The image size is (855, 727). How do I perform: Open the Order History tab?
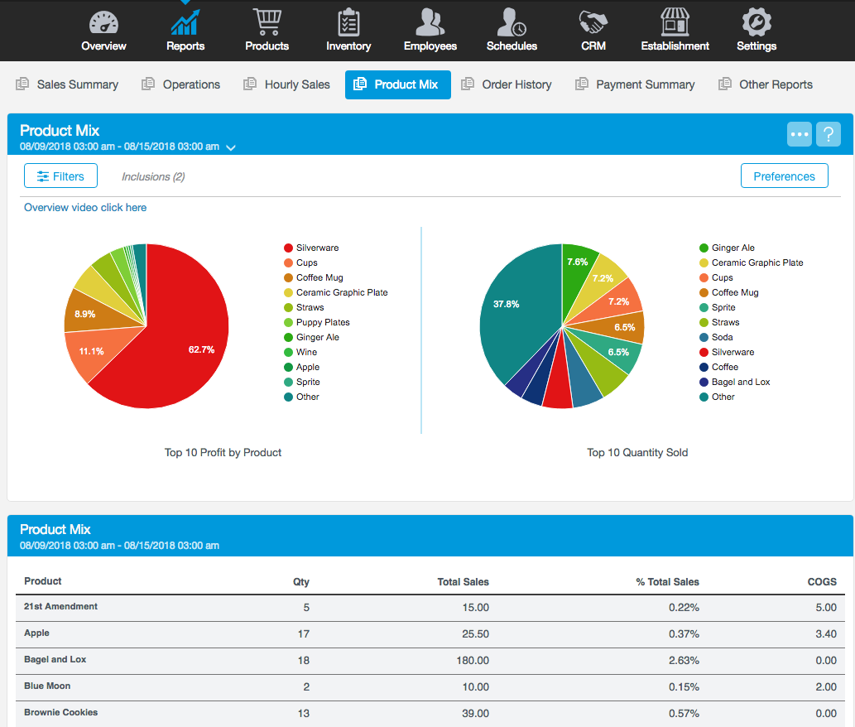coord(506,84)
